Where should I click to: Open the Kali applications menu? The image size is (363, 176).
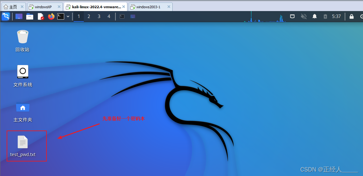(x=6, y=16)
